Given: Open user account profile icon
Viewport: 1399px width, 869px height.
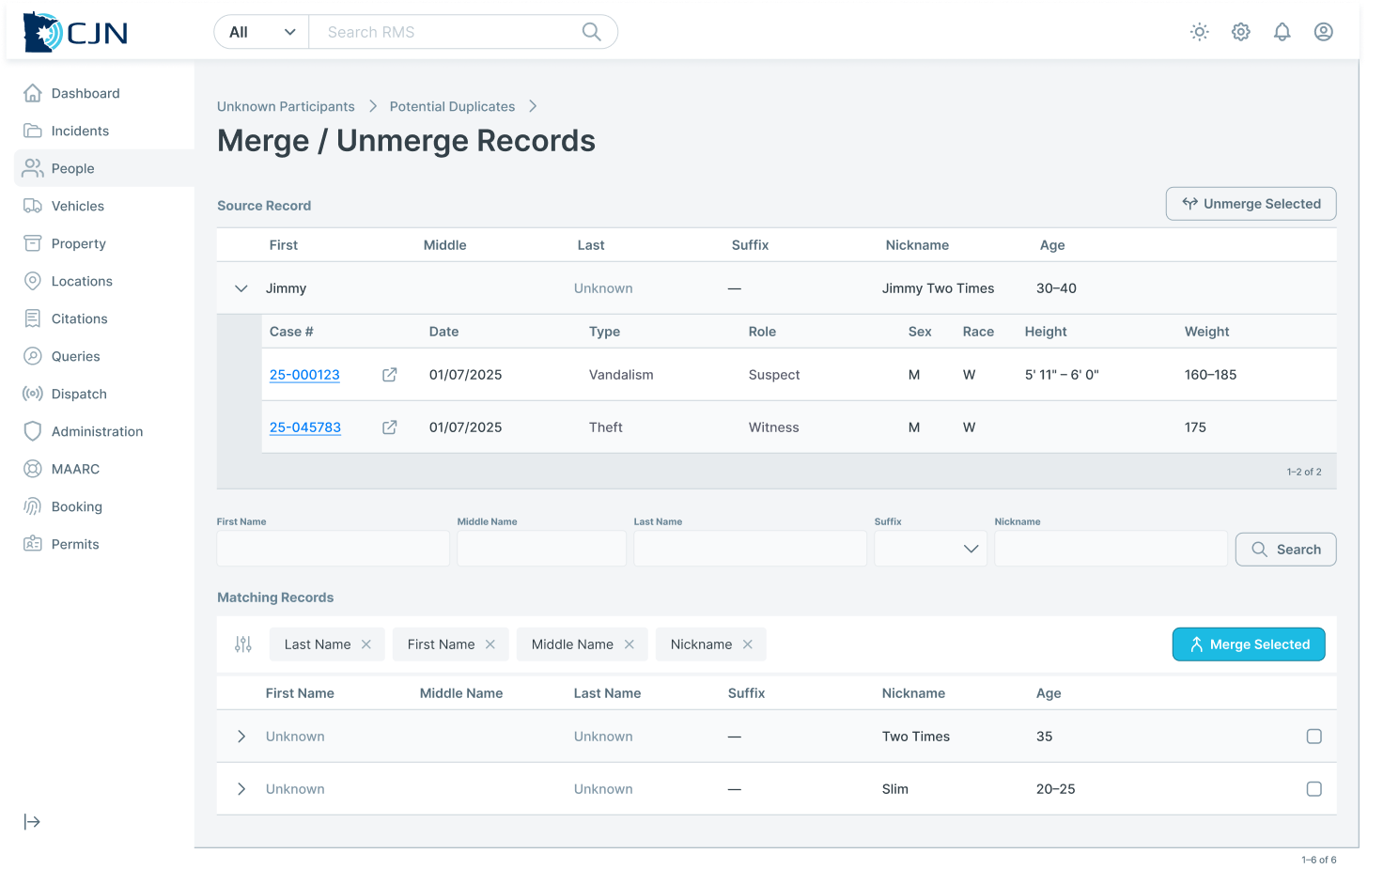Looking at the screenshot, I should tap(1324, 32).
